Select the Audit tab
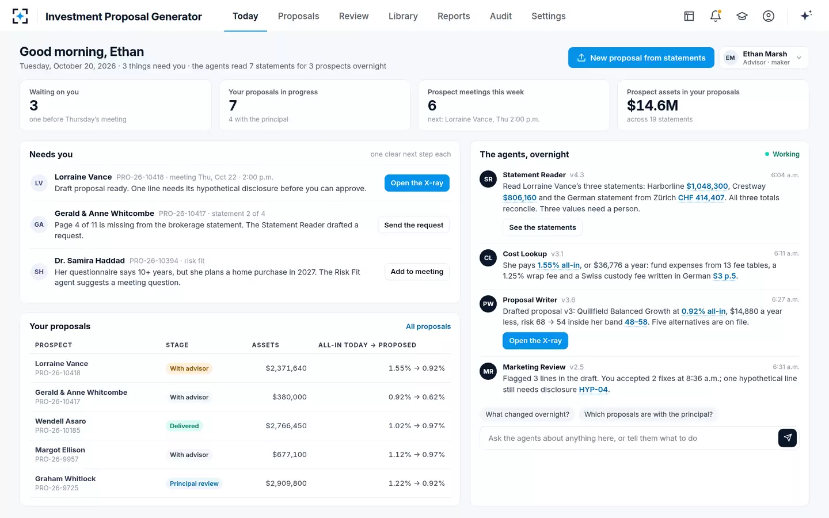Screen dimensions: 829x518 tap(501, 16)
